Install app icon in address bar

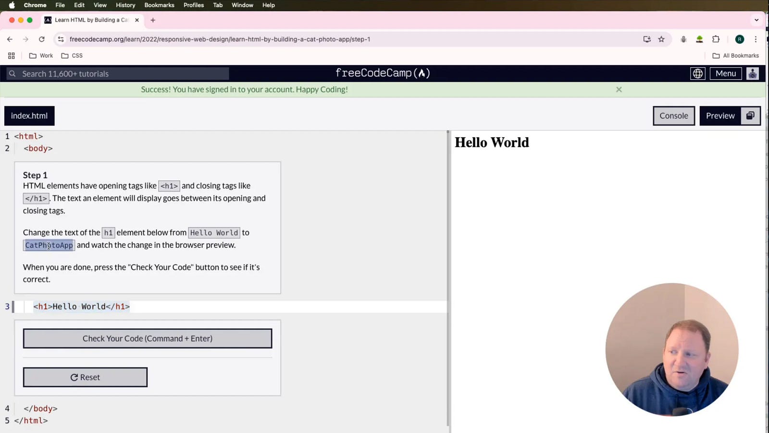coord(647,39)
